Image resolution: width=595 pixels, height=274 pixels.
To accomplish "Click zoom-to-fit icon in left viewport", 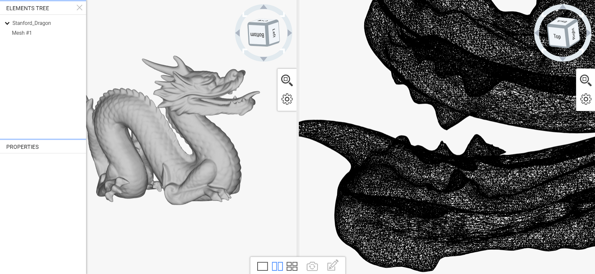I will point(287,80).
